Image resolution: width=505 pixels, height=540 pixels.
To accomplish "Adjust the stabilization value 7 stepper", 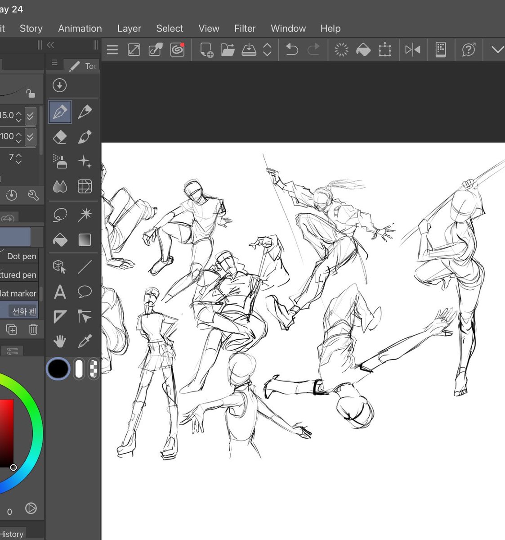I will pyautogui.click(x=18, y=158).
